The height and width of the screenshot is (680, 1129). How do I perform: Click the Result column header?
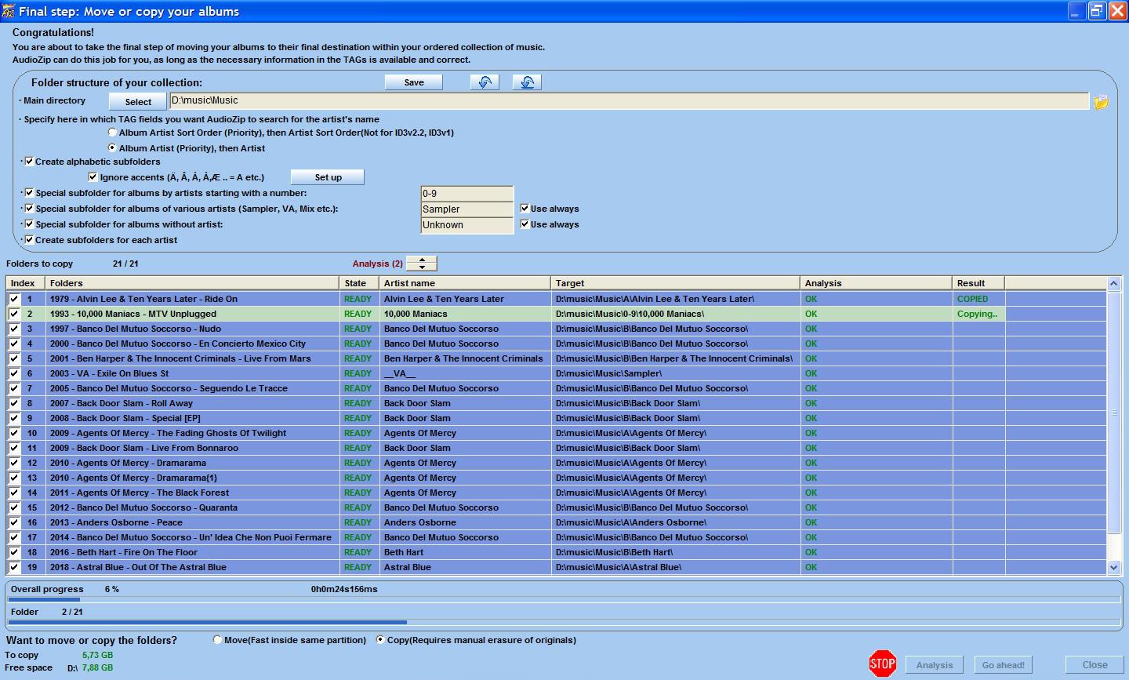(978, 283)
